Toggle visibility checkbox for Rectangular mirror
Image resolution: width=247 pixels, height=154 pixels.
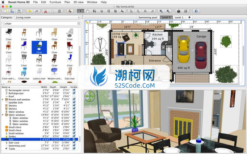click(74, 90)
